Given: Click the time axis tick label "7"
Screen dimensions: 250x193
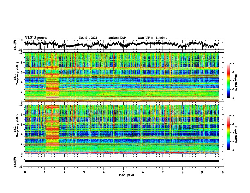Looking at the screenshot, I should tap(163, 172).
